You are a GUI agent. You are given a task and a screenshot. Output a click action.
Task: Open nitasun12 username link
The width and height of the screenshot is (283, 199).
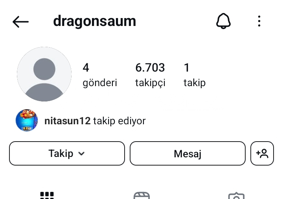[68, 121]
